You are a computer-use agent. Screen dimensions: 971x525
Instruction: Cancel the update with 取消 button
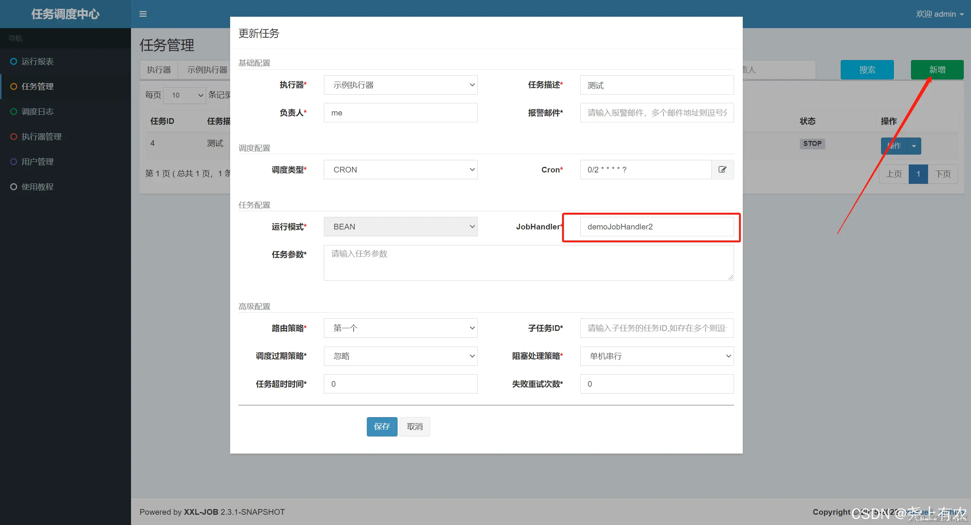(414, 426)
